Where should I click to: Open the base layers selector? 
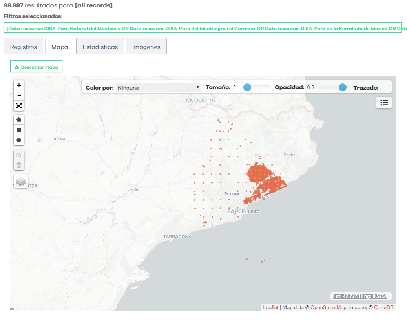click(x=21, y=182)
